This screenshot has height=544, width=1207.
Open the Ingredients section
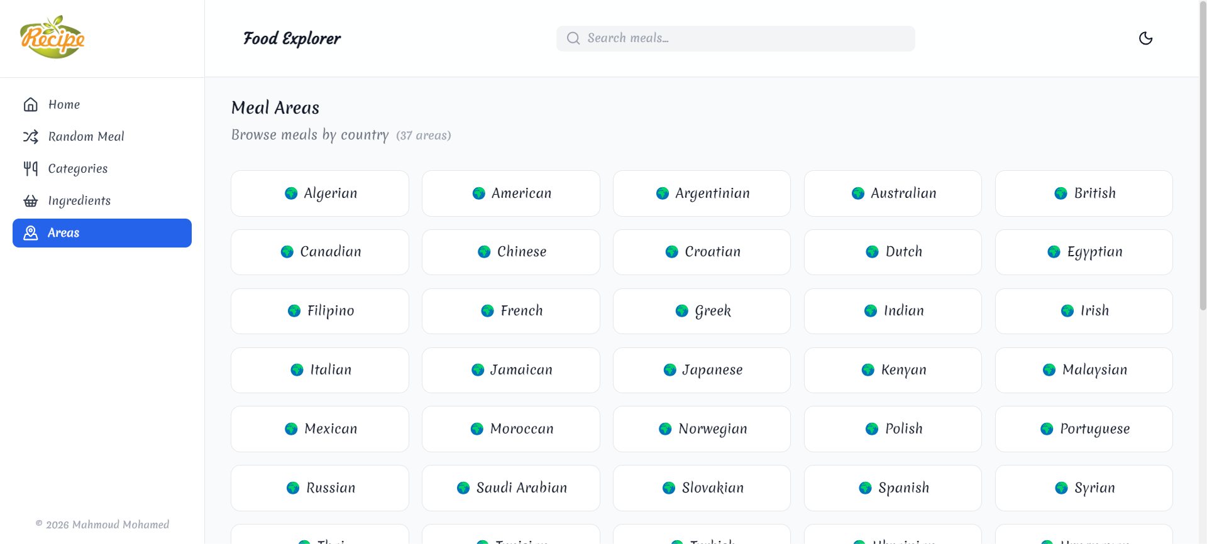coord(79,201)
